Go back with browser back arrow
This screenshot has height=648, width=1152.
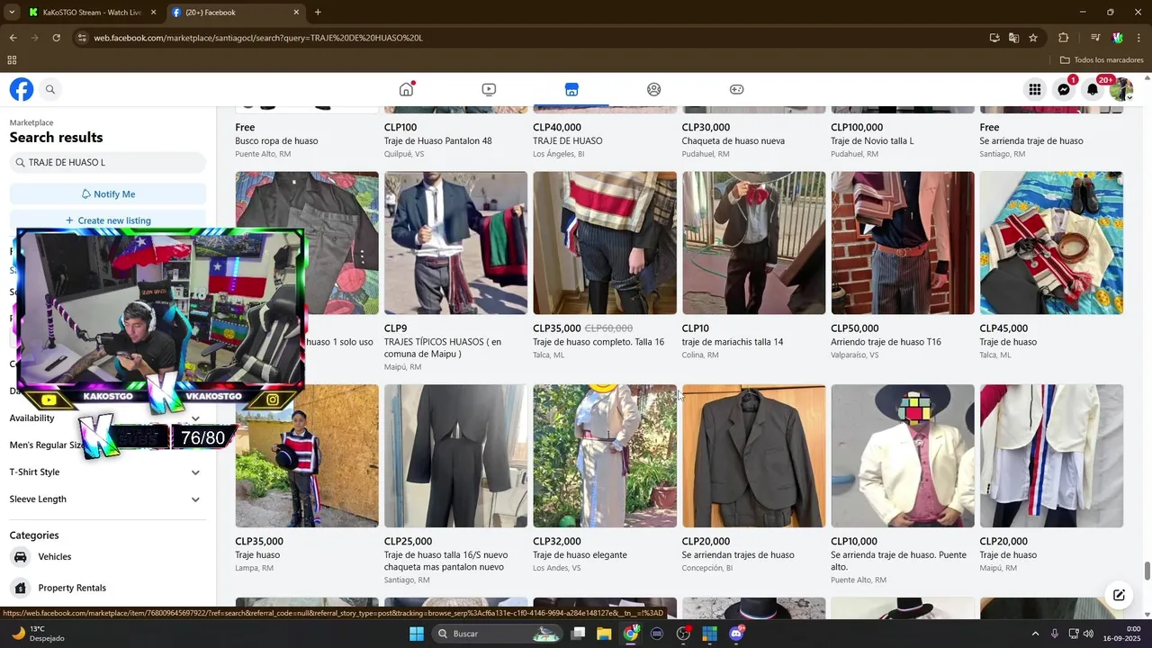(13, 38)
